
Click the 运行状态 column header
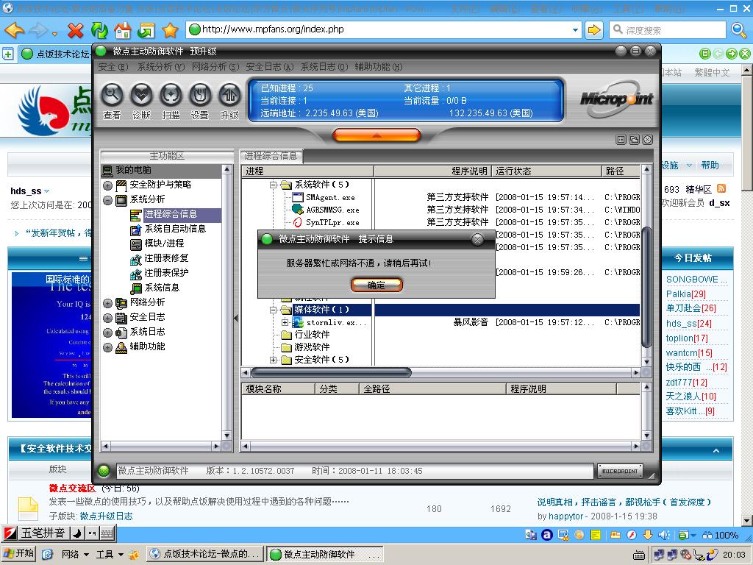[548, 171]
